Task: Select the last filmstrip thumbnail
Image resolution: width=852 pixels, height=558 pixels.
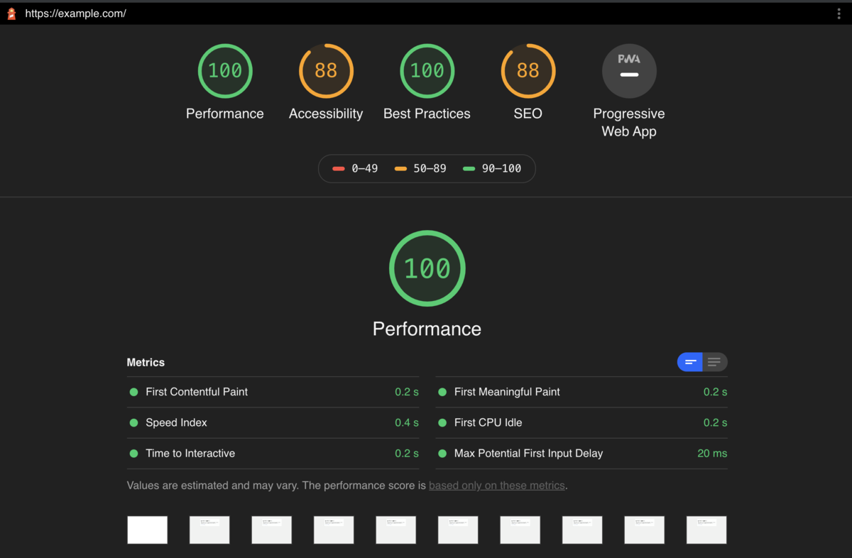Action: point(706,530)
